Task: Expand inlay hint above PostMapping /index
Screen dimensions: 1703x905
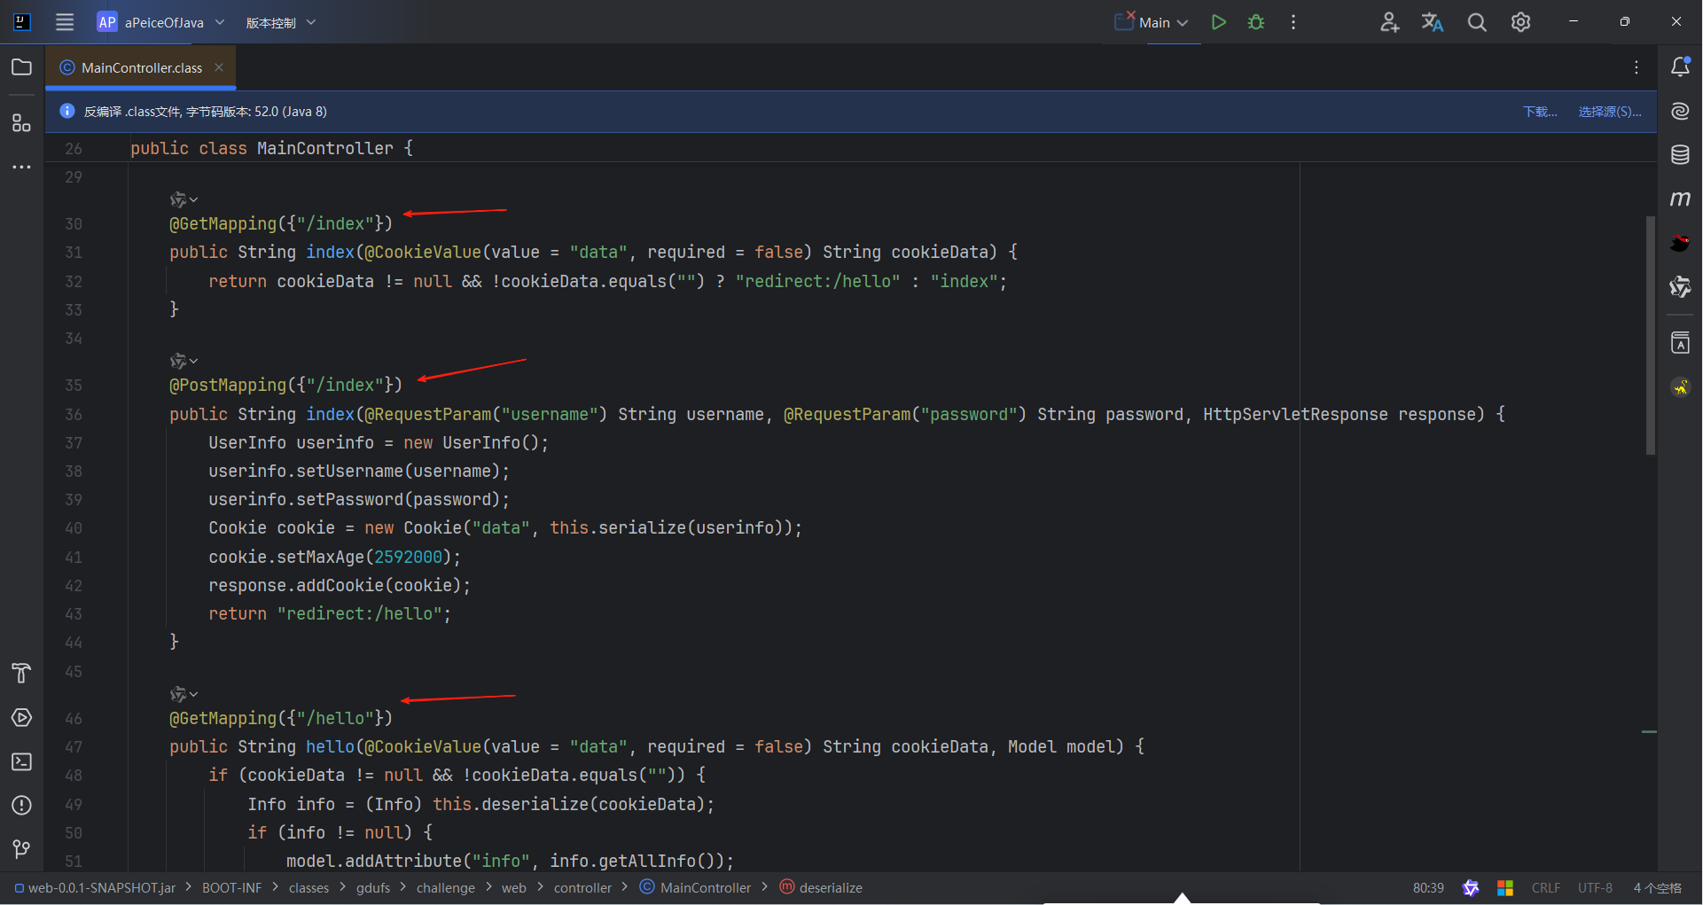Action: pyautogui.click(x=184, y=362)
